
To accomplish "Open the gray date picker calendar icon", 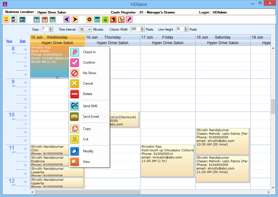I will point(14,20).
